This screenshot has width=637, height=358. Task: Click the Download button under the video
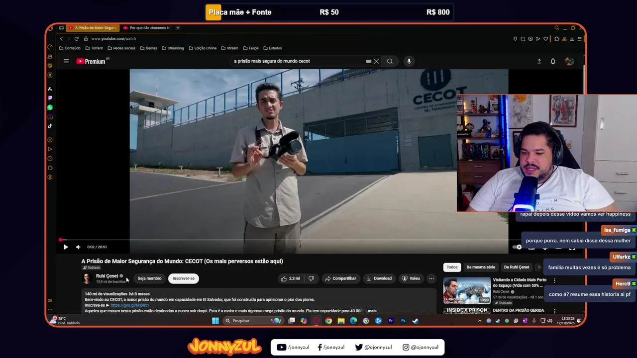click(379, 278)
